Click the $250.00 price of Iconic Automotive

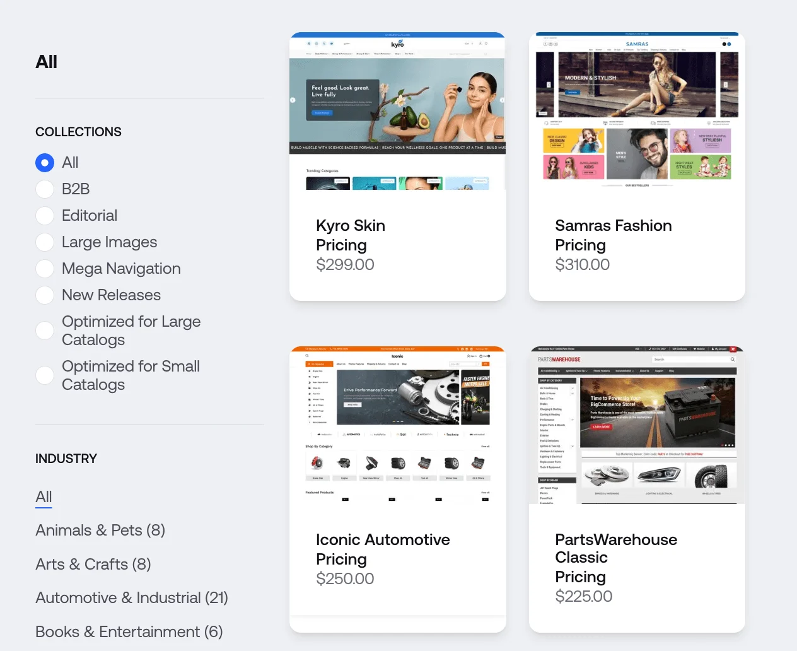345,579
